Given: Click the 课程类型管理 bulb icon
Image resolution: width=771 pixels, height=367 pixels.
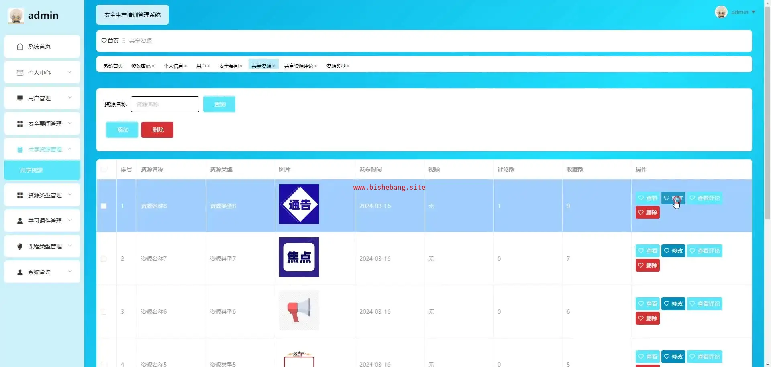Looking at the screenshot, I should tap(20, 246).
